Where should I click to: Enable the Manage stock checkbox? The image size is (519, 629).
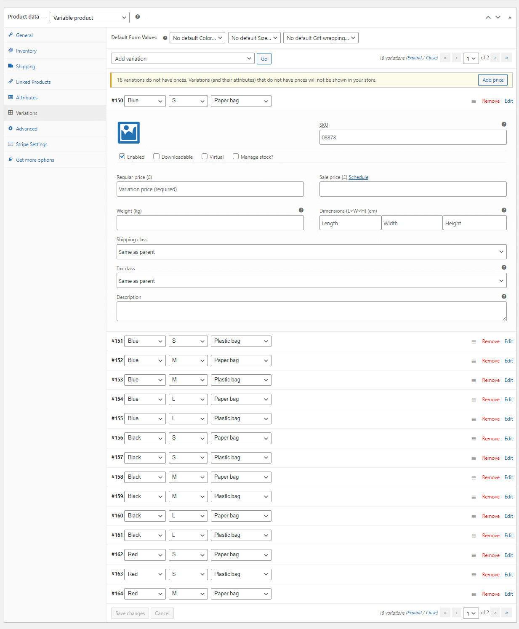pos(236,156)
